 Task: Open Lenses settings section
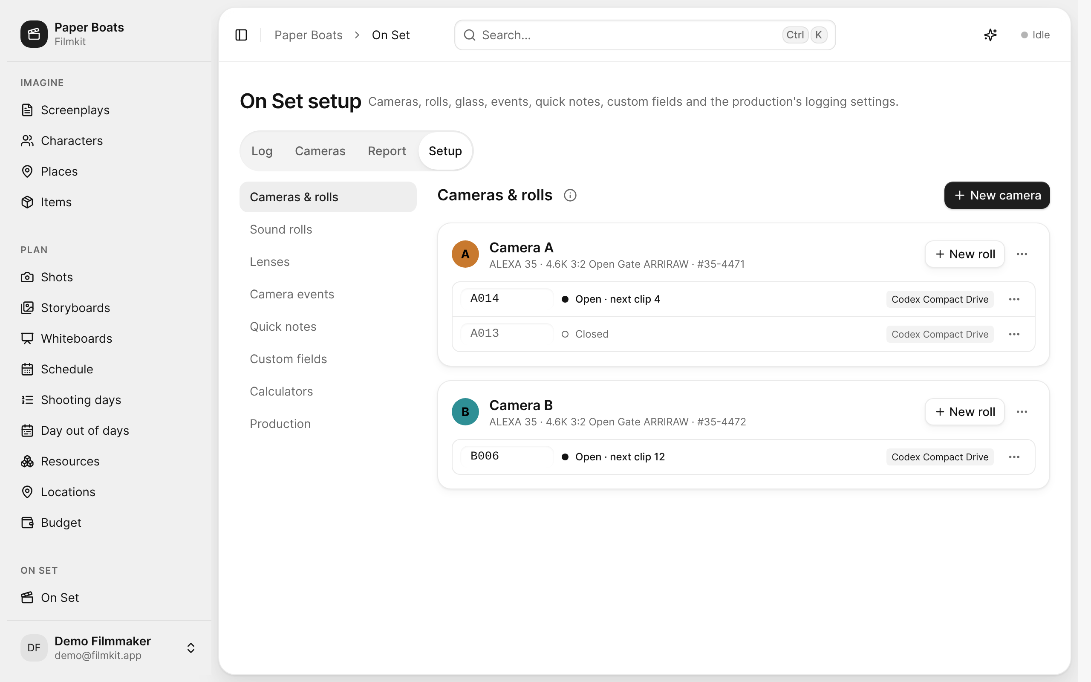click(x=328, y=262)
